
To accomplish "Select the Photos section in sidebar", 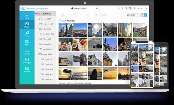I will (27, 25).
